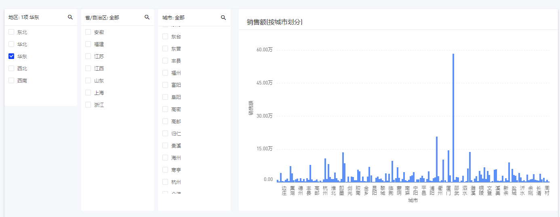Click the 地区: 1项 华东 filter header
Image resolution: width=560 pixels, height=217 pixels.
(x=24, y=17)
